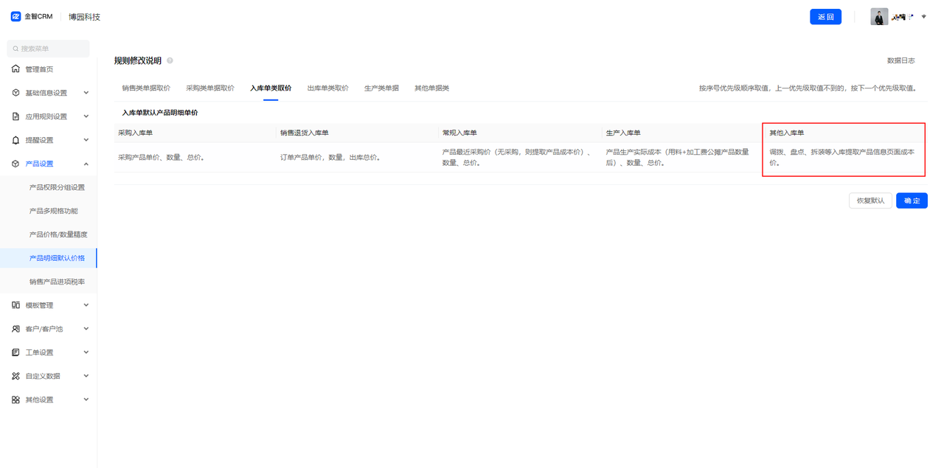Click the 工单设置 form icon
The width and height of the screenshot is (944, 468).
click(x=15, y=352)
